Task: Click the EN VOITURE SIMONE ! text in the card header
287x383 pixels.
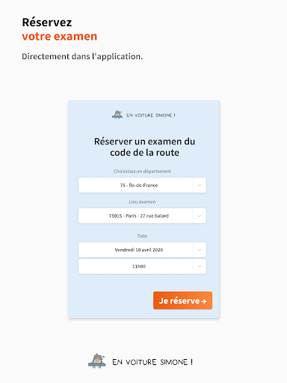Action: tap(151, 115)
